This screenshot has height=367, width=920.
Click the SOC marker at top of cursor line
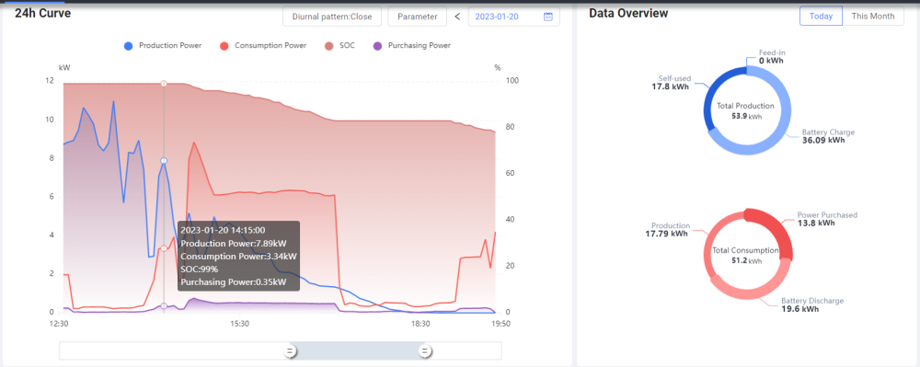(164, 84)
